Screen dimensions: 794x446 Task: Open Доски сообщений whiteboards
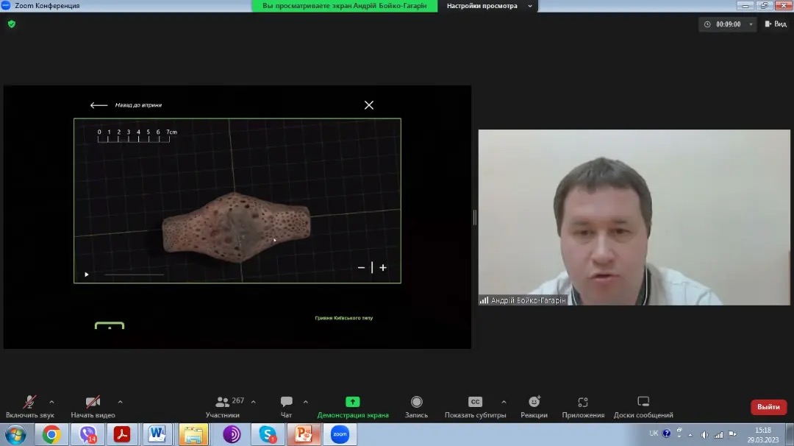pos(643,403)
